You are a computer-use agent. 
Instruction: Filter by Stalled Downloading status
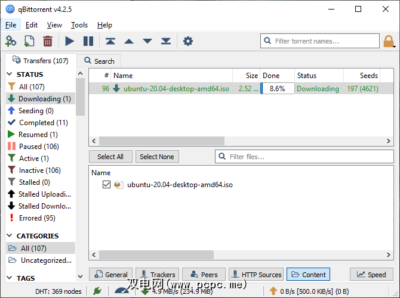pos(41,206)
